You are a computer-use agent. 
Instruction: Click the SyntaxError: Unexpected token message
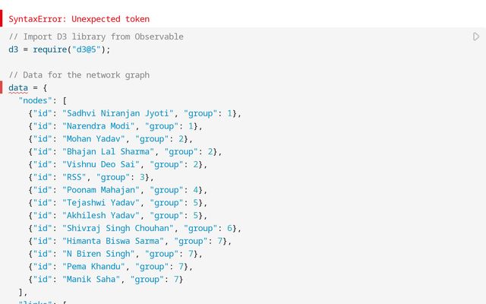[x=79, y=19]
